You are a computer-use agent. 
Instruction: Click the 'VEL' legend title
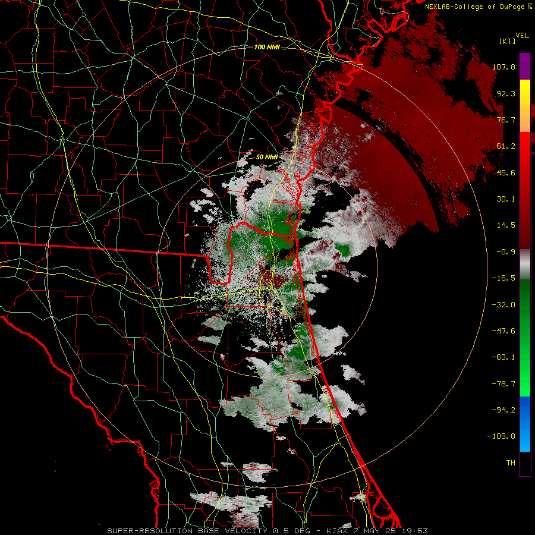[x=522, y=35]
